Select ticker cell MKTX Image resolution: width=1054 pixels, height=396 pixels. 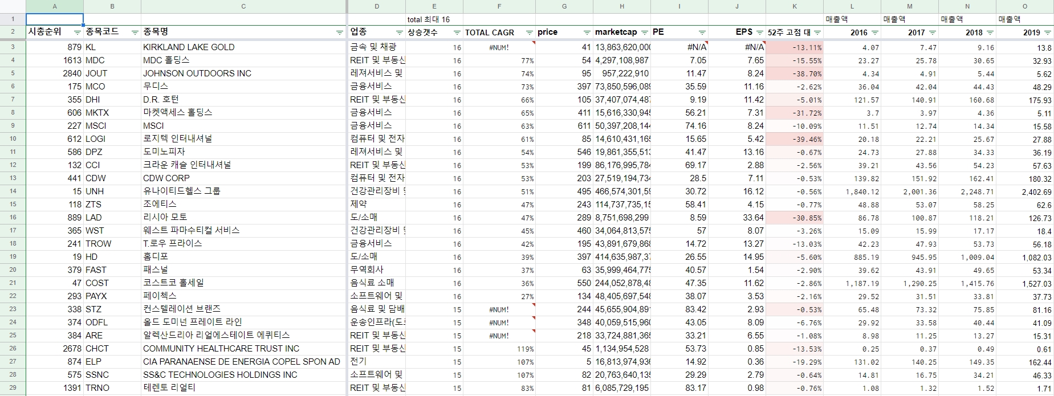112,113
